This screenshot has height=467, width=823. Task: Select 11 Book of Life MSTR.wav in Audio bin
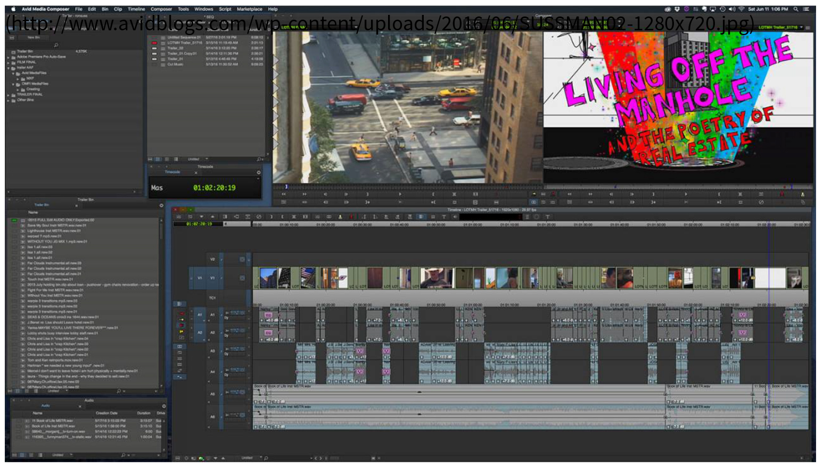[53, 421]
